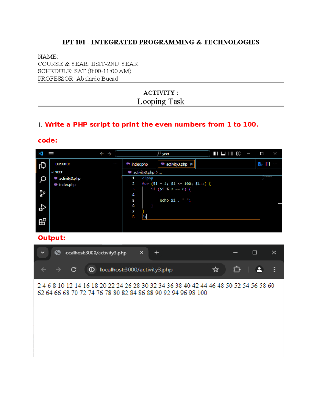Select the Search icon in the activity bar

(x=42, y=179)
